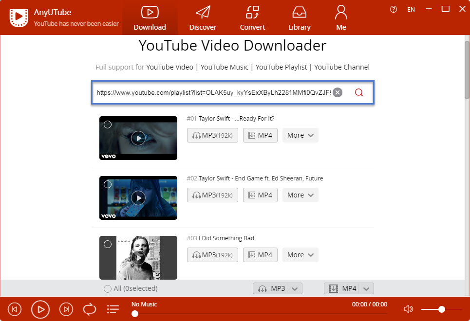The image size is (470, 321).
Task: Click the YouTube Video support link
Action: (x=169, y=67)
